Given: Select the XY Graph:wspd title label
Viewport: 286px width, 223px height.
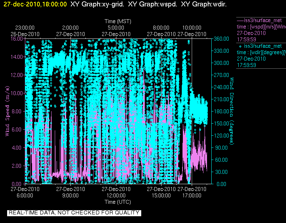Looking at the screenshot, I should coord(153,5).
